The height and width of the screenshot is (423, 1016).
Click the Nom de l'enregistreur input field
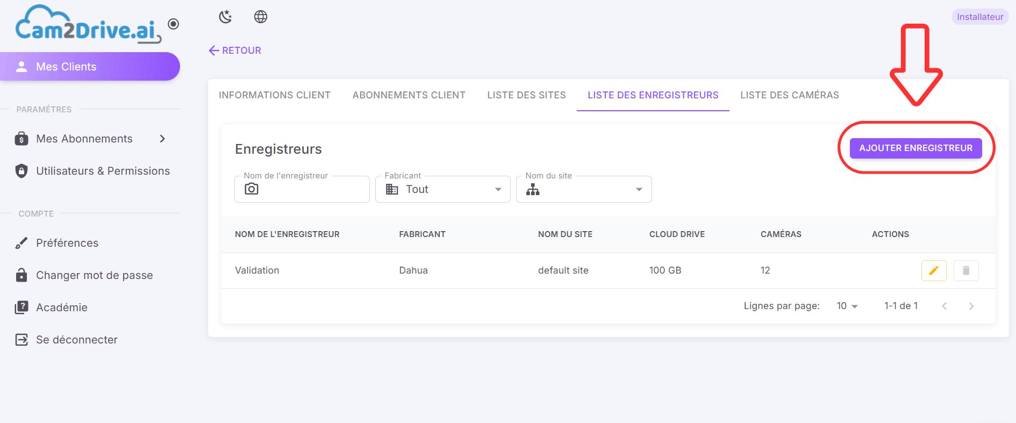302,189
